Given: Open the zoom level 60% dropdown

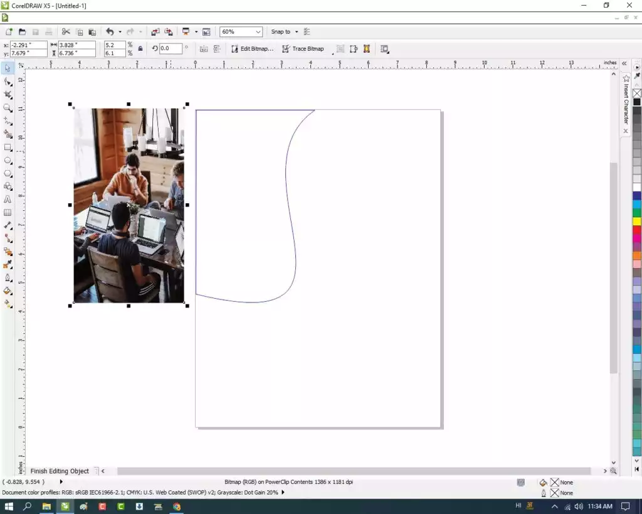Looking at the screenshot, I should pos(258,31).
